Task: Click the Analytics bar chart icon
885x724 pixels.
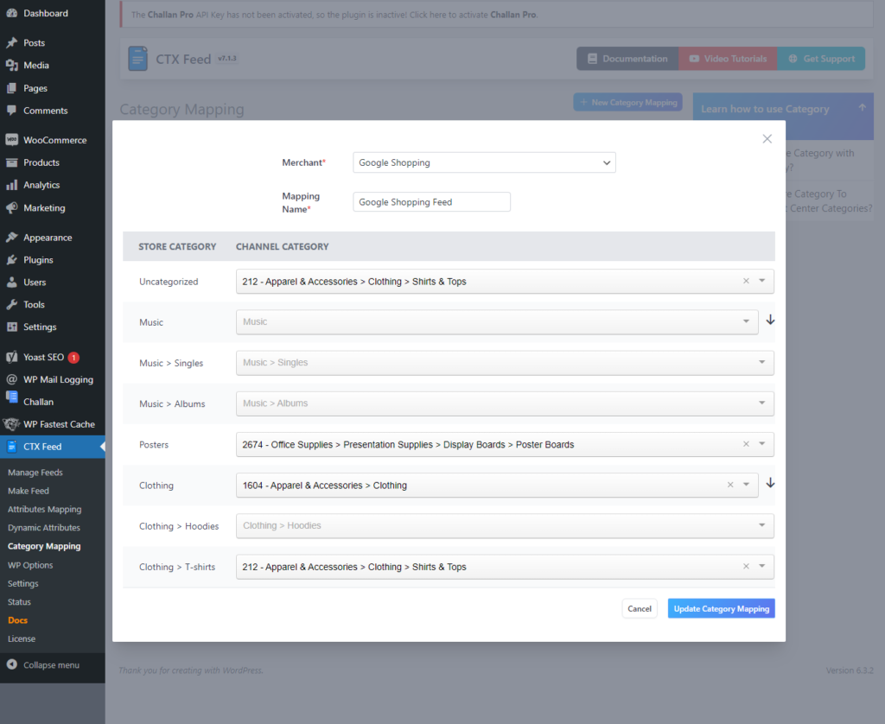Action: pos(12,185)
